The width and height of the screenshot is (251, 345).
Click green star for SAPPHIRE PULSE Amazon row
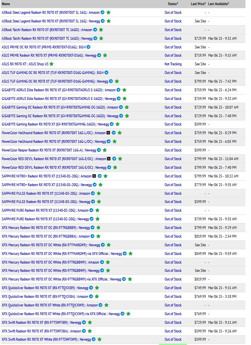tap(99, 193)
